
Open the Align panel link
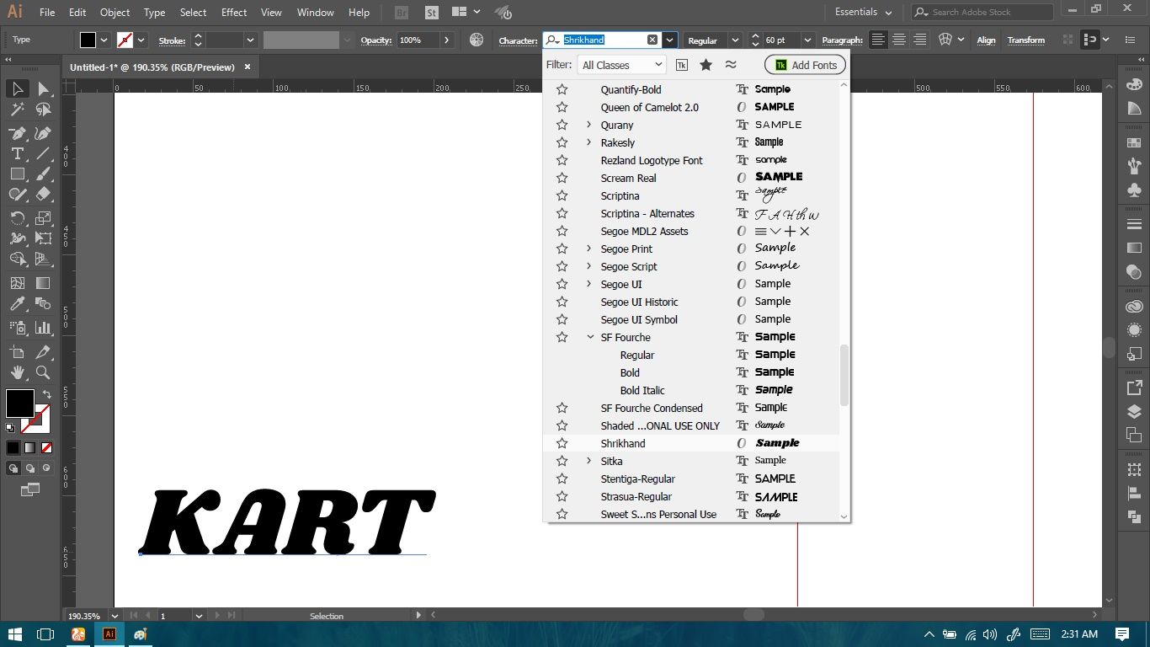point(986,40)
